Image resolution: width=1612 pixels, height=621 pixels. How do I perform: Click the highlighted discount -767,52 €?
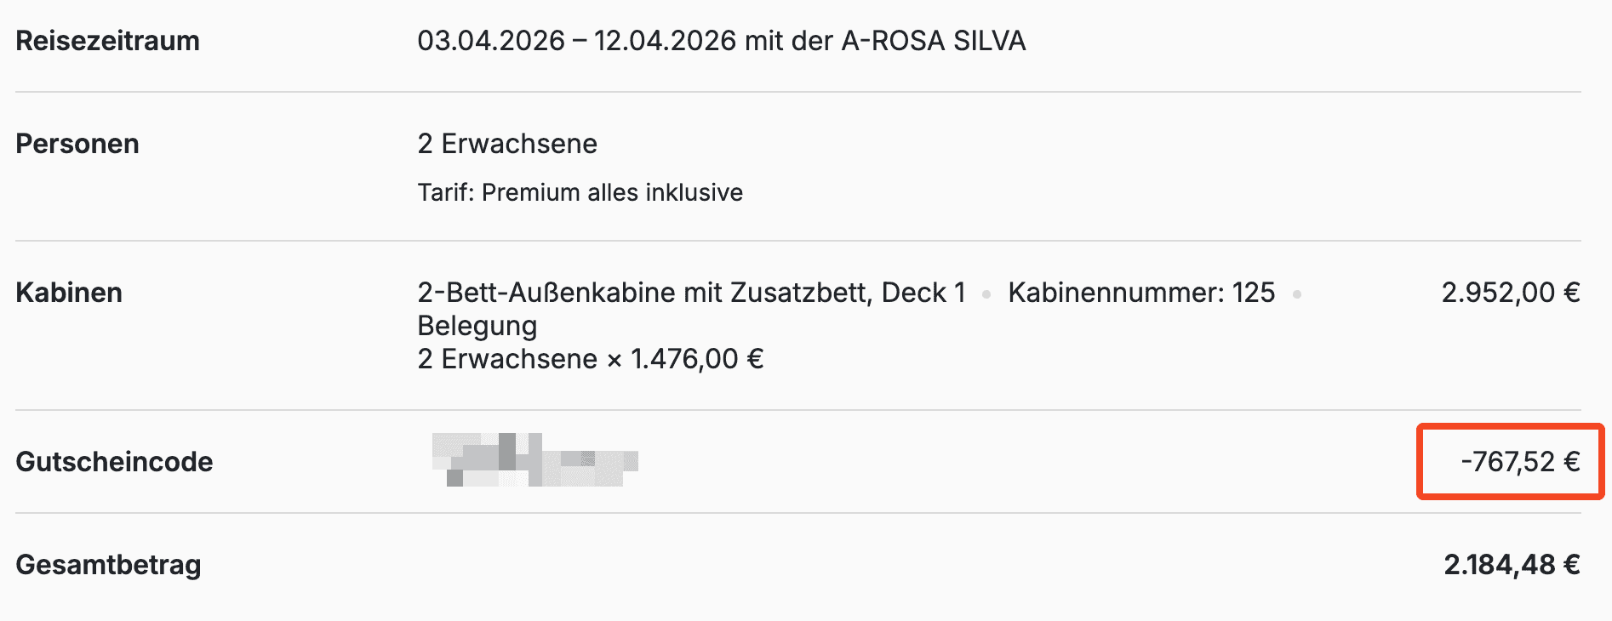coord(1520,462)
